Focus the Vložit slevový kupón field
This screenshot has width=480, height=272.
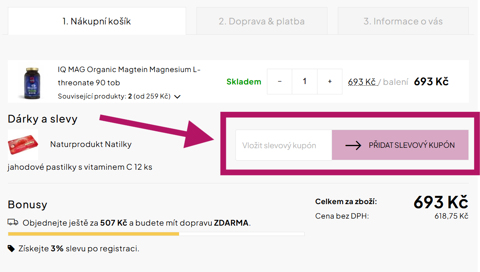pos(284,145)
